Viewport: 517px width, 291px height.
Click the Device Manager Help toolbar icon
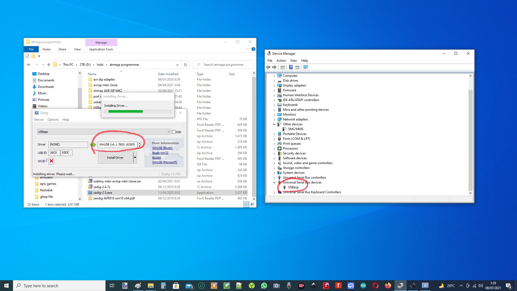(291, 67)
